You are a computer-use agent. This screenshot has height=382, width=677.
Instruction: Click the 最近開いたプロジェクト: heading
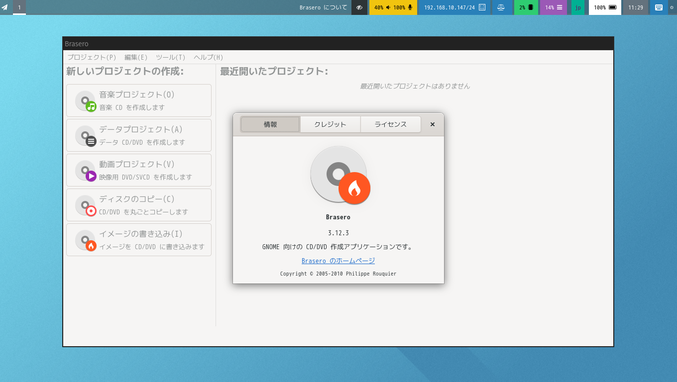274,71
